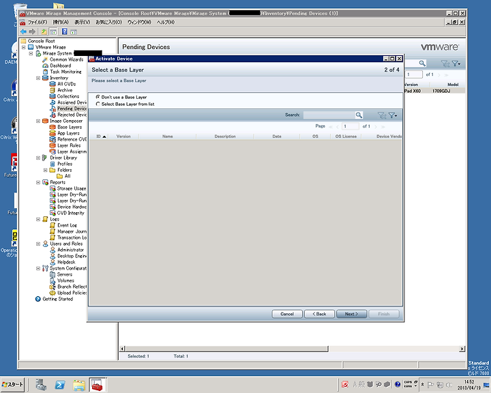Click the スタート button on the taskbar
Screen dimensions: 491x393
pos(12,385)
